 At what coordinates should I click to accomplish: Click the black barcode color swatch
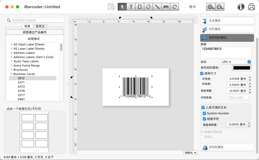[241, 68]
